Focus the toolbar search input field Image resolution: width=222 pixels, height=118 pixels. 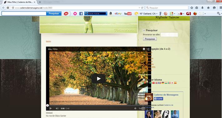(24, 14)
